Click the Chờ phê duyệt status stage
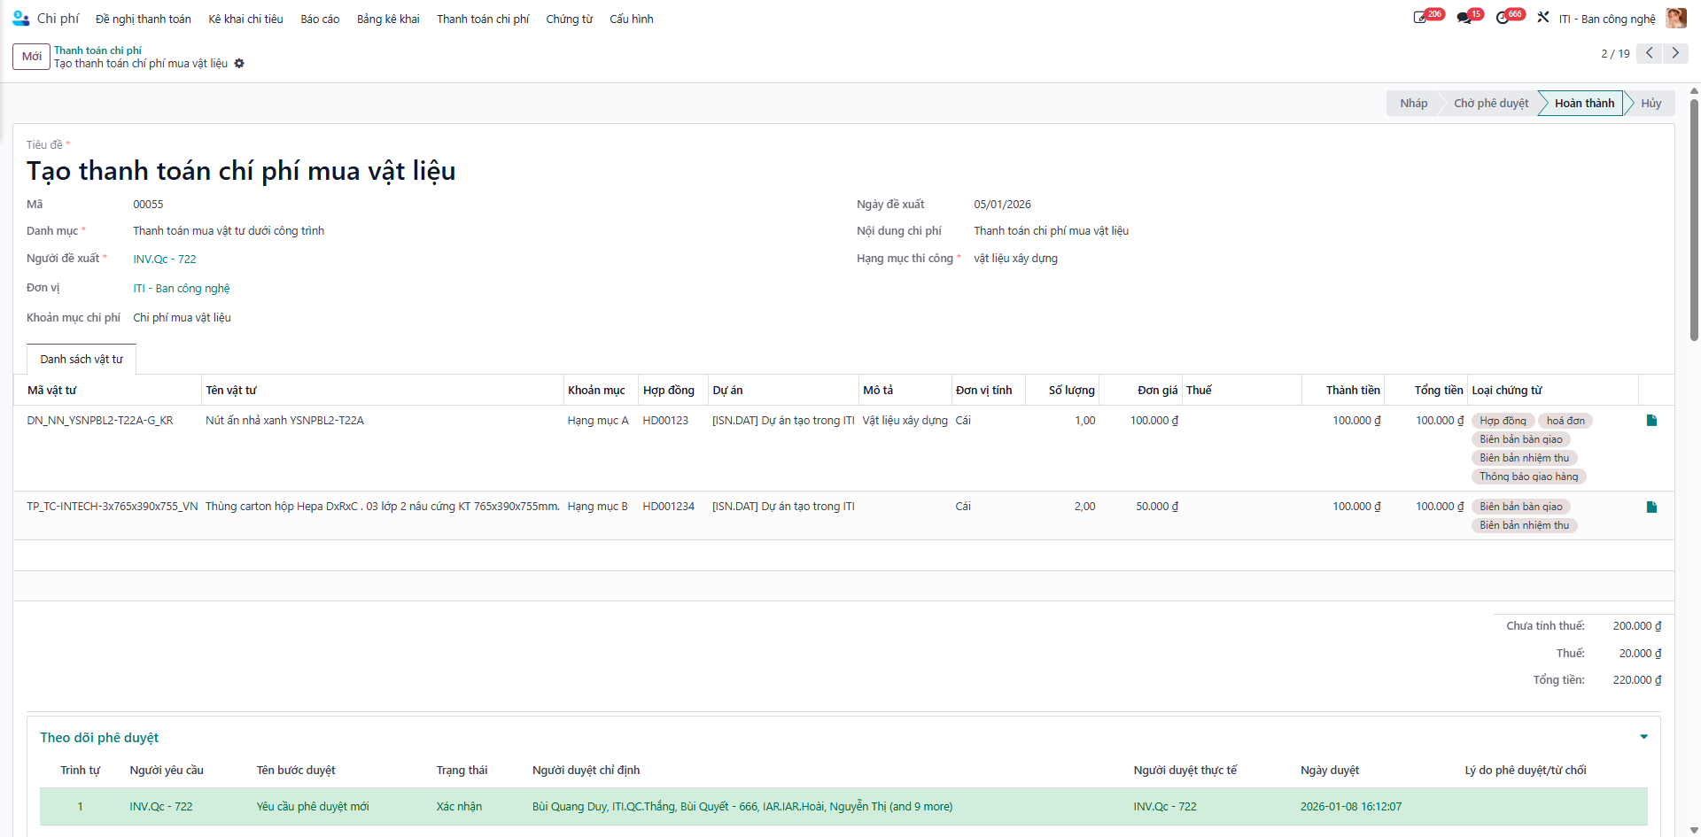Screen dimensions: 1701x837 (x=1491, y=104)
